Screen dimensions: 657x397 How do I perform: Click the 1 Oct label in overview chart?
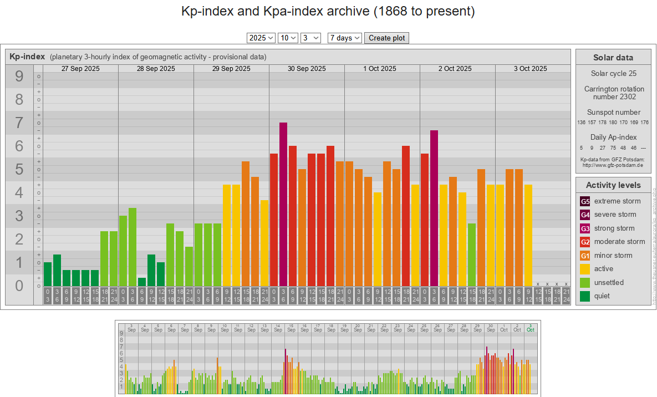click(504, 328)
